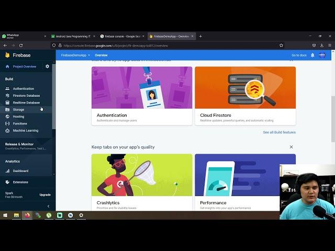
Task: Switch to firebase console Google Search tab
Action: [x=122, y=36]
